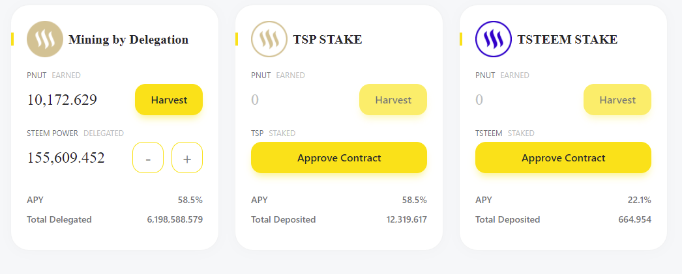Viewport: 682px width, 274px height.
Task: Click the outlined Steem logo on TSP STAKE
Action: (269, 39)
